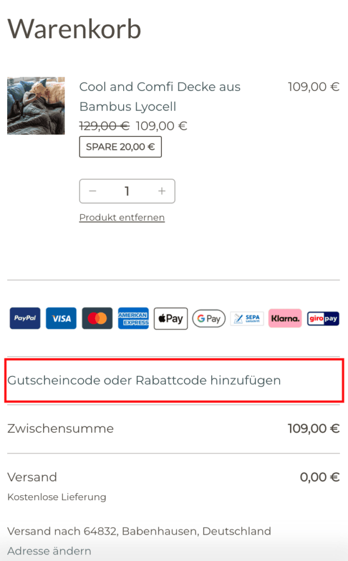Open the blanket product thumbnail
348x561 pixels.
[x=36, y=106]
